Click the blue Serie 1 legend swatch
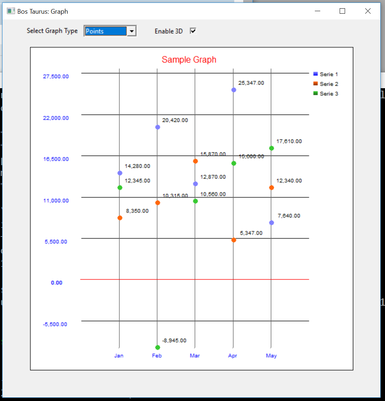 pyautogui.click(x=316, y=74)
